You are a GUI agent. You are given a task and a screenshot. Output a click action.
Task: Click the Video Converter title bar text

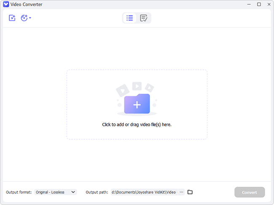point(26,4)
